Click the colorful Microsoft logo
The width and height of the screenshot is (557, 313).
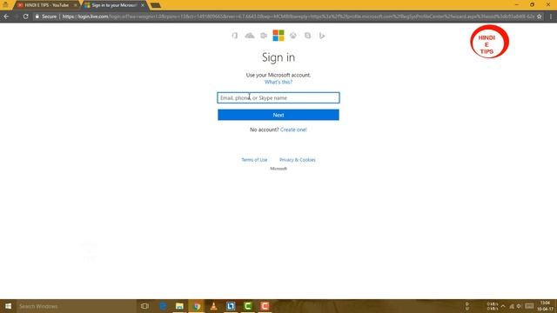(x=278, y=36)
